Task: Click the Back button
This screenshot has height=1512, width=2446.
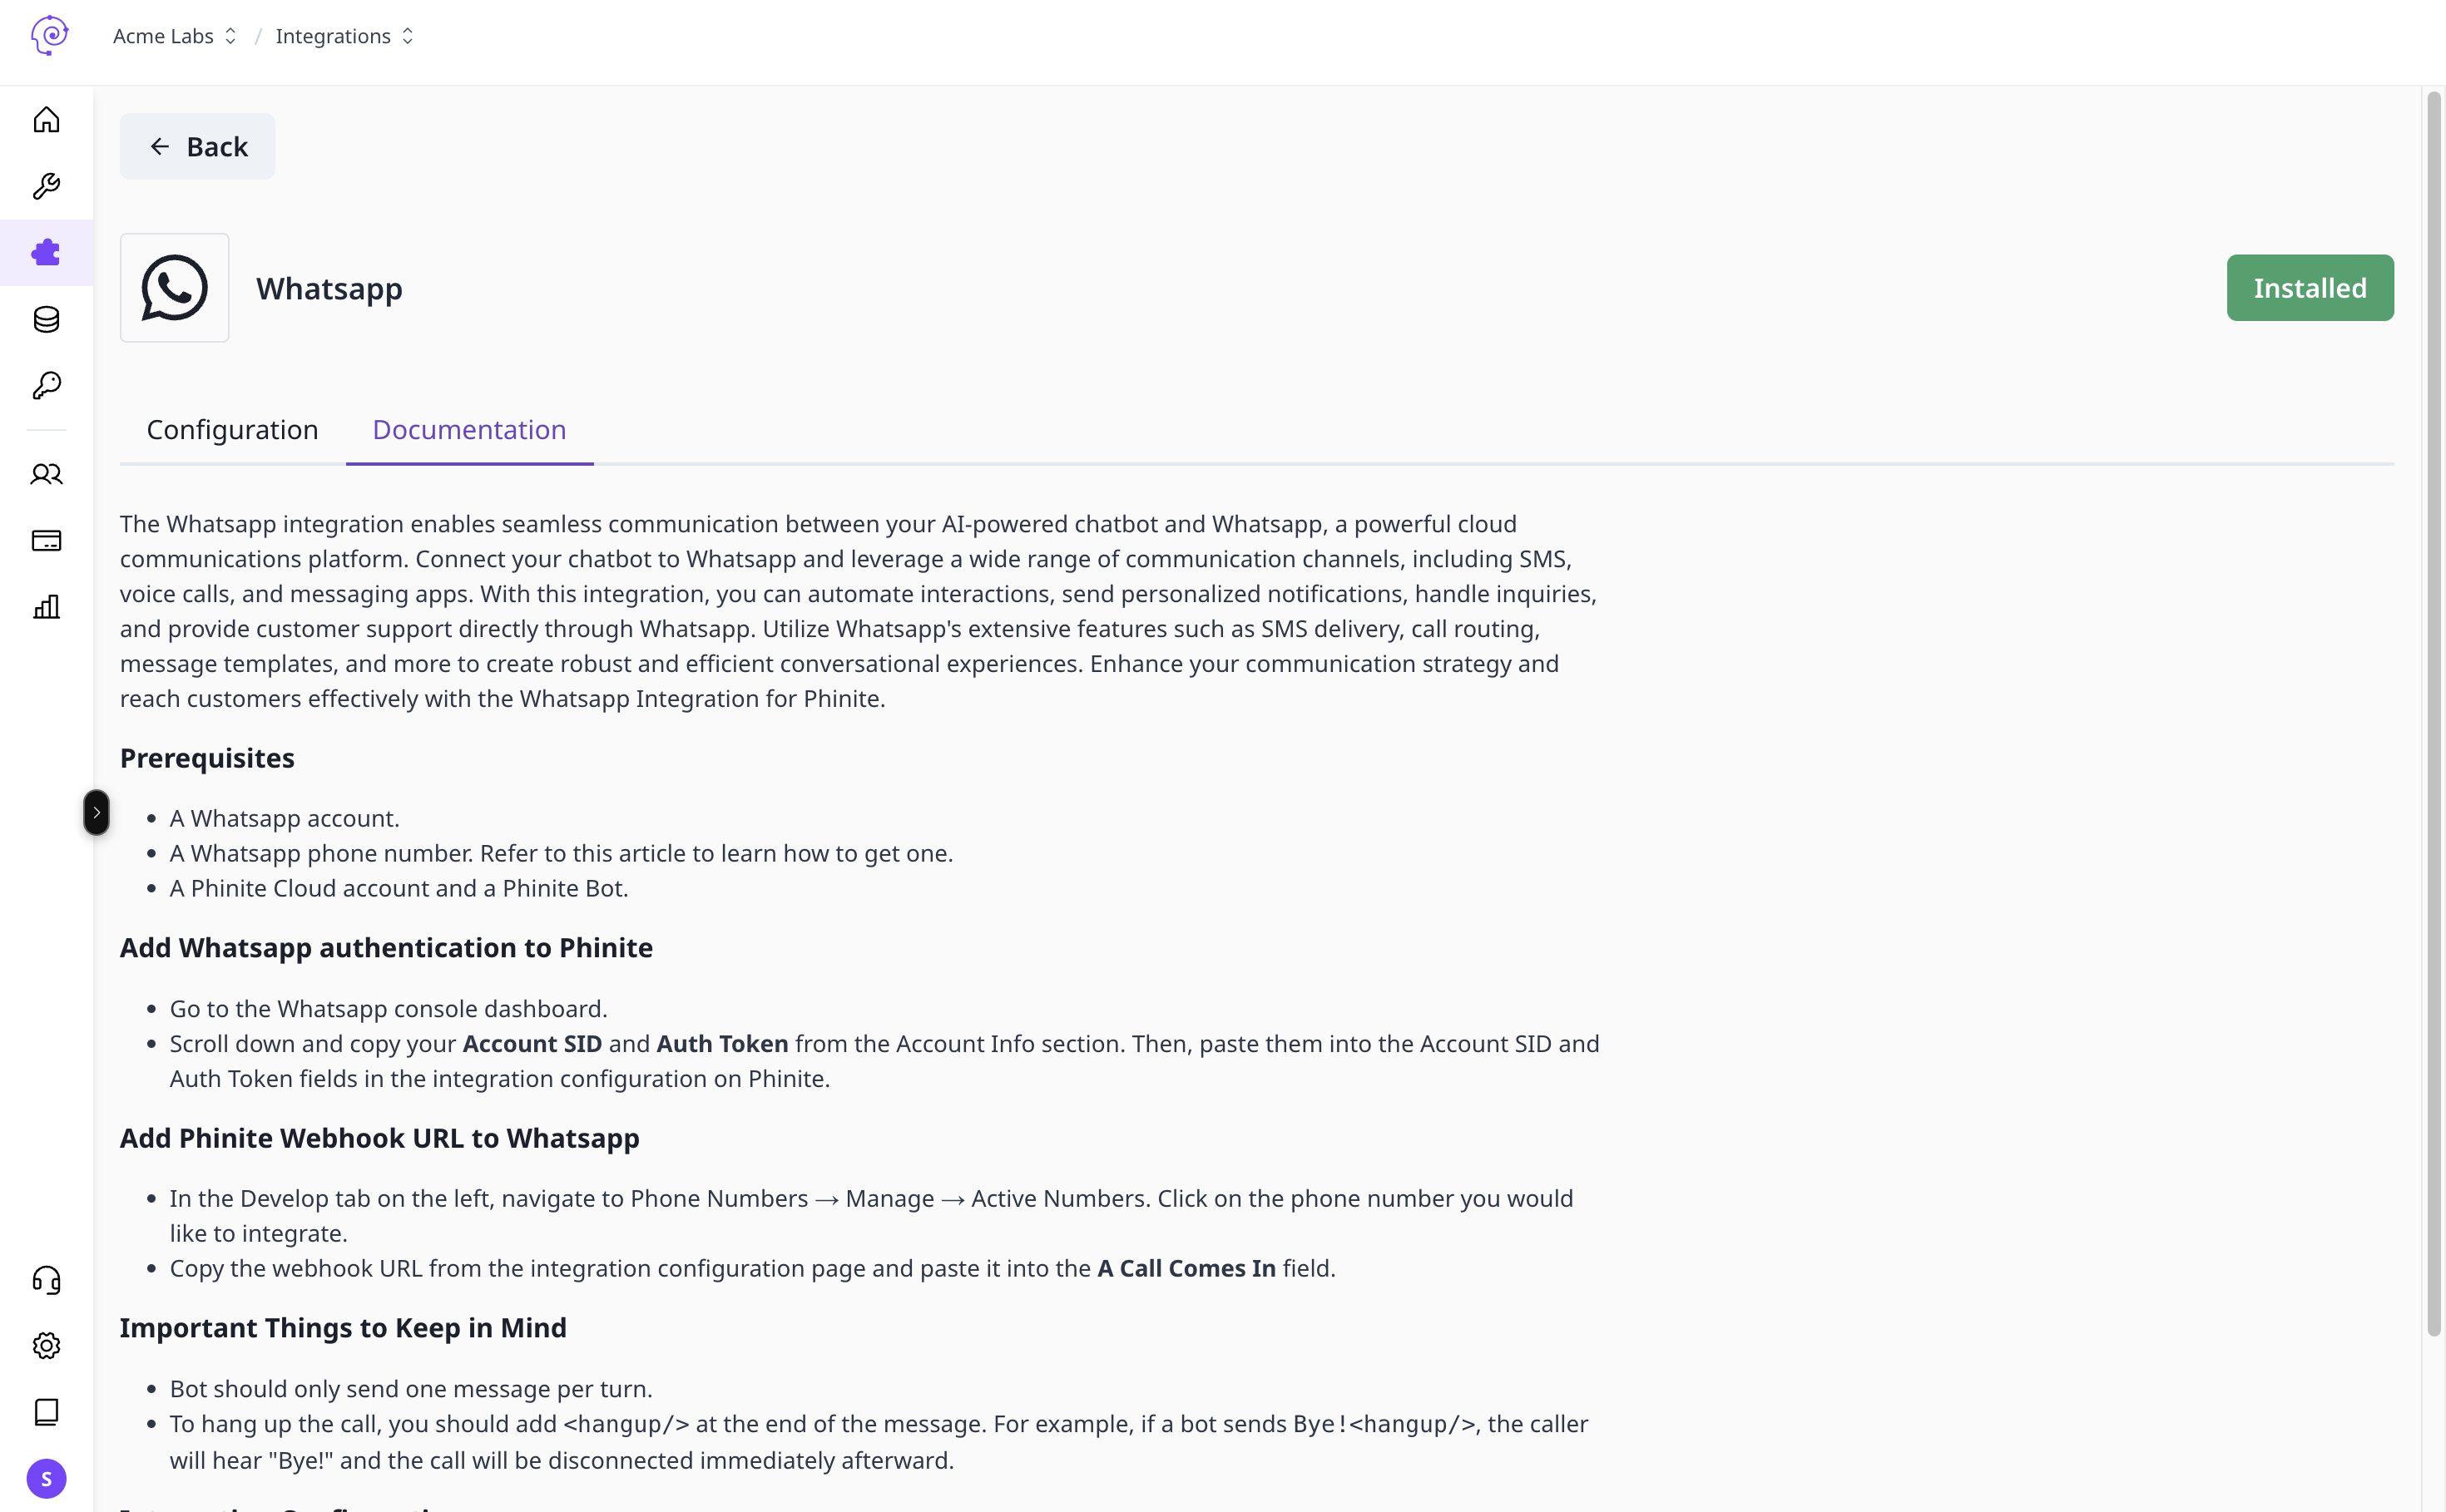Action: coord(197,146)
